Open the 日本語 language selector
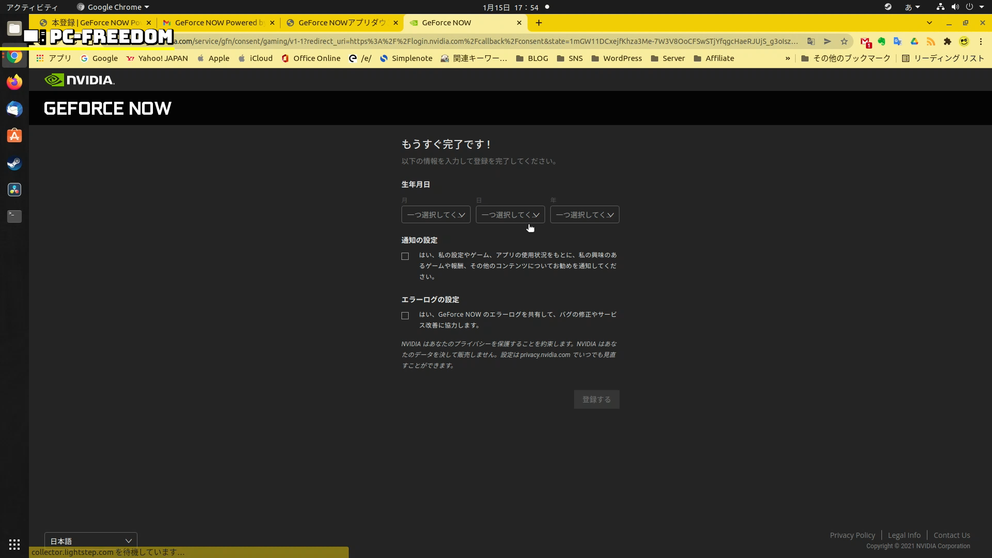The height and width of the screenshot is (558, 992). 91,540
